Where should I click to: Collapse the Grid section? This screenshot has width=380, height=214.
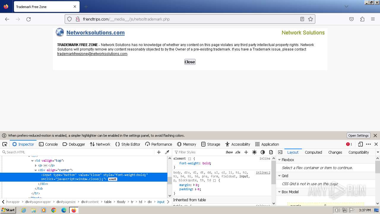click(279, 176)
